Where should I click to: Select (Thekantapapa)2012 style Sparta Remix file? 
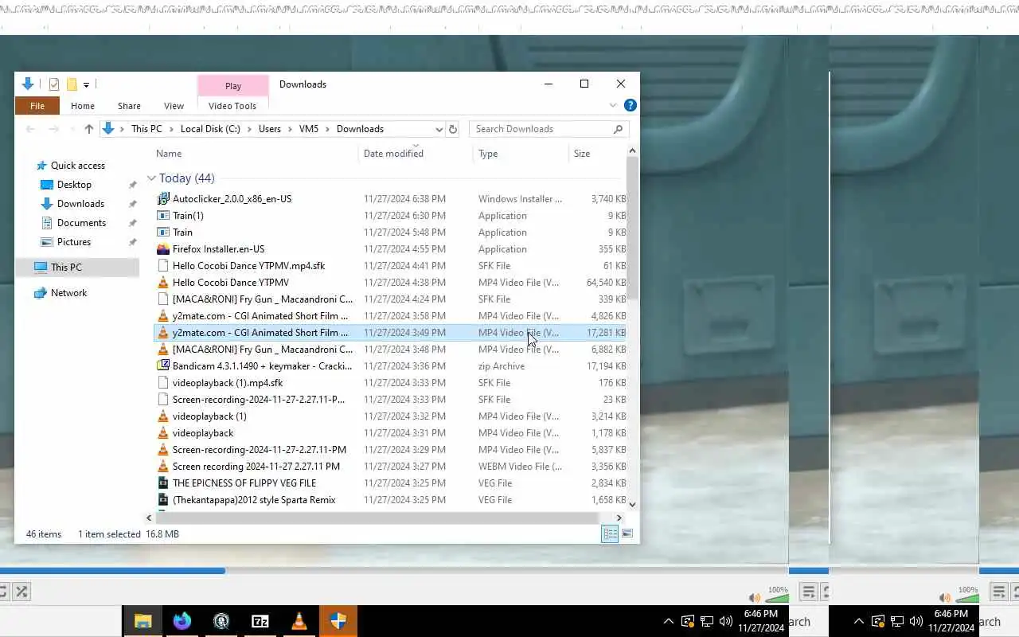pos(254,500)
